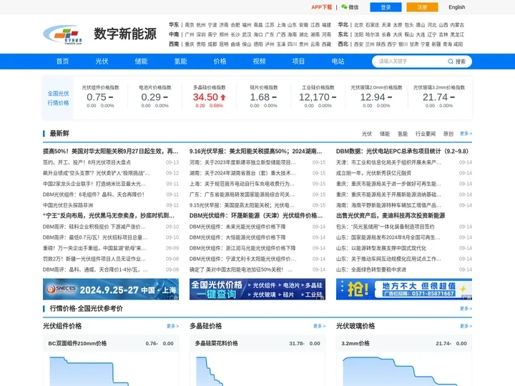Select 广州 in the 中南 region list
This screenshot has height=386, width=515.
point(190,34)
